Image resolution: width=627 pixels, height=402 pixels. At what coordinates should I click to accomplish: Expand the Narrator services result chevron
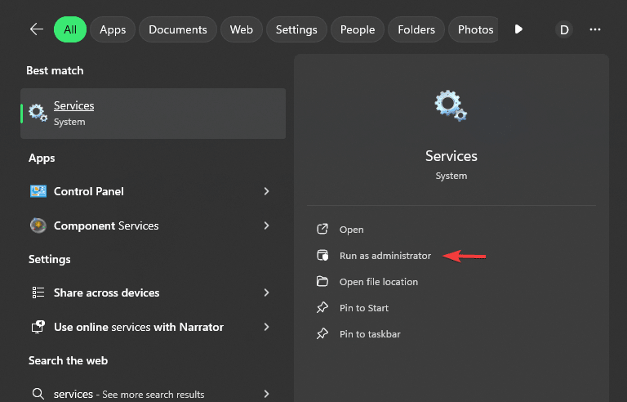coord(266,327)
